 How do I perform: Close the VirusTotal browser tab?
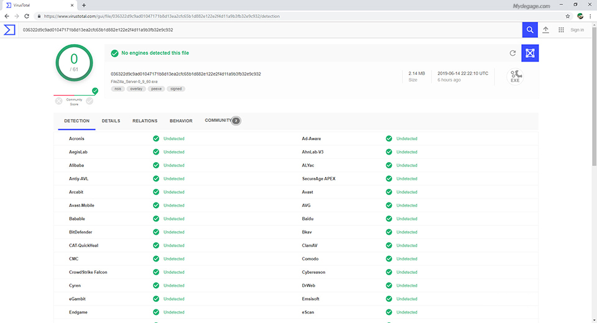72,6
